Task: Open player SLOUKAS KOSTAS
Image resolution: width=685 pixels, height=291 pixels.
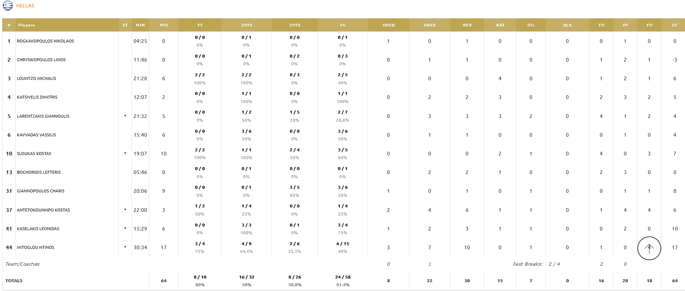Action: point(34,154)
